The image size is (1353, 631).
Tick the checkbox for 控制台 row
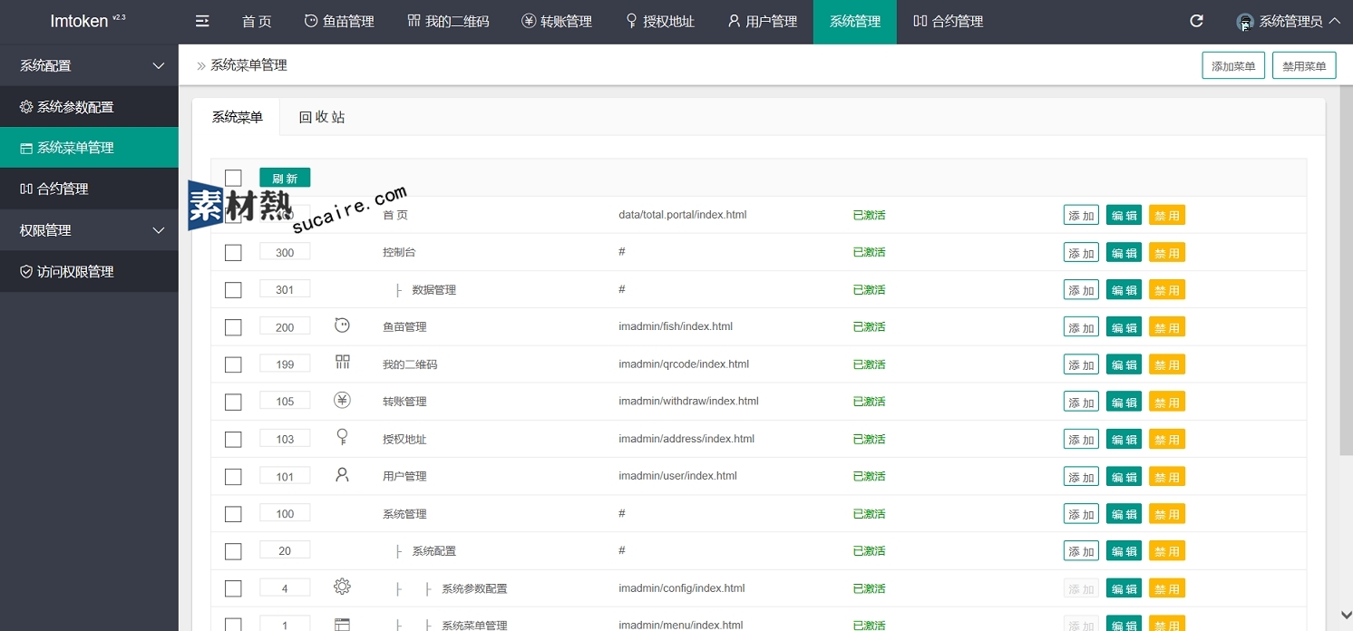(233, 252)
